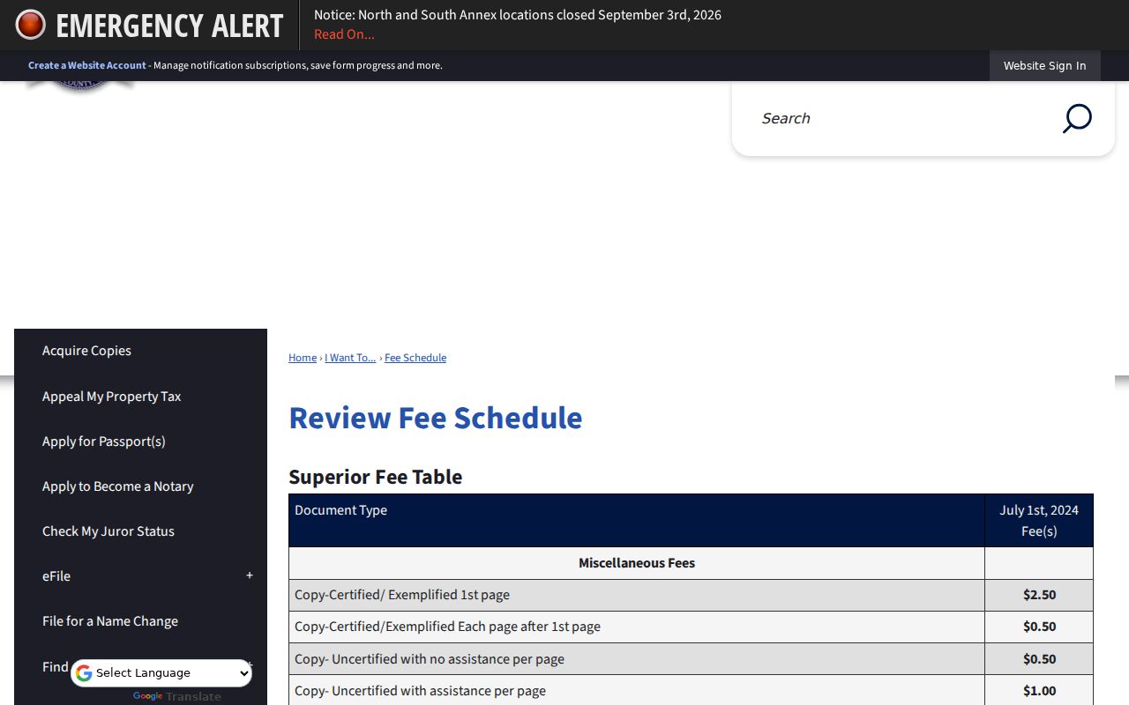Viewport: 1129px width, 705px height.
Task: Click the annex closure notice text
Action: [x=518, y=15]
